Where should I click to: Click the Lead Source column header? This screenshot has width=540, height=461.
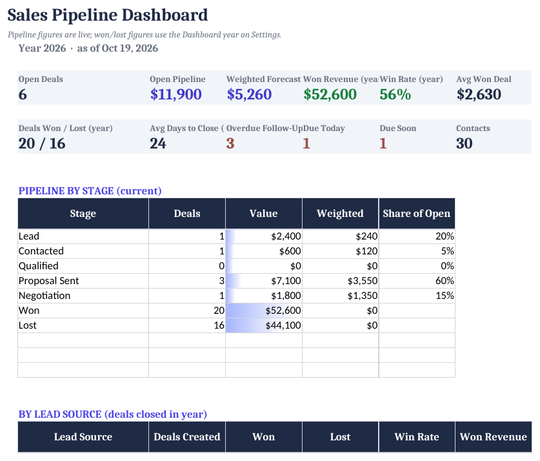(x=83, y=437)
